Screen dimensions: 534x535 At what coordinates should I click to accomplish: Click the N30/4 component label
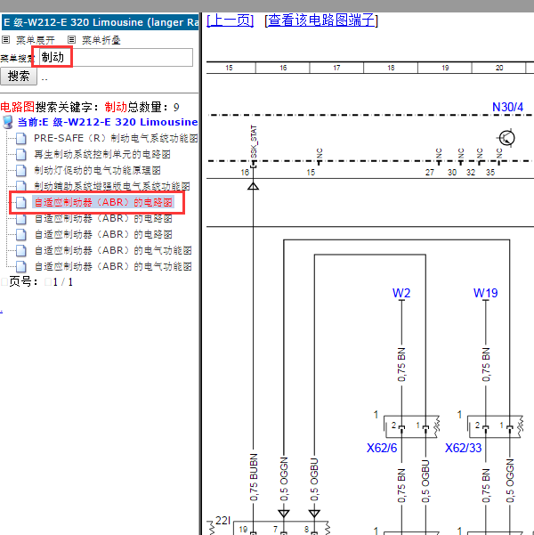(507, 108)
